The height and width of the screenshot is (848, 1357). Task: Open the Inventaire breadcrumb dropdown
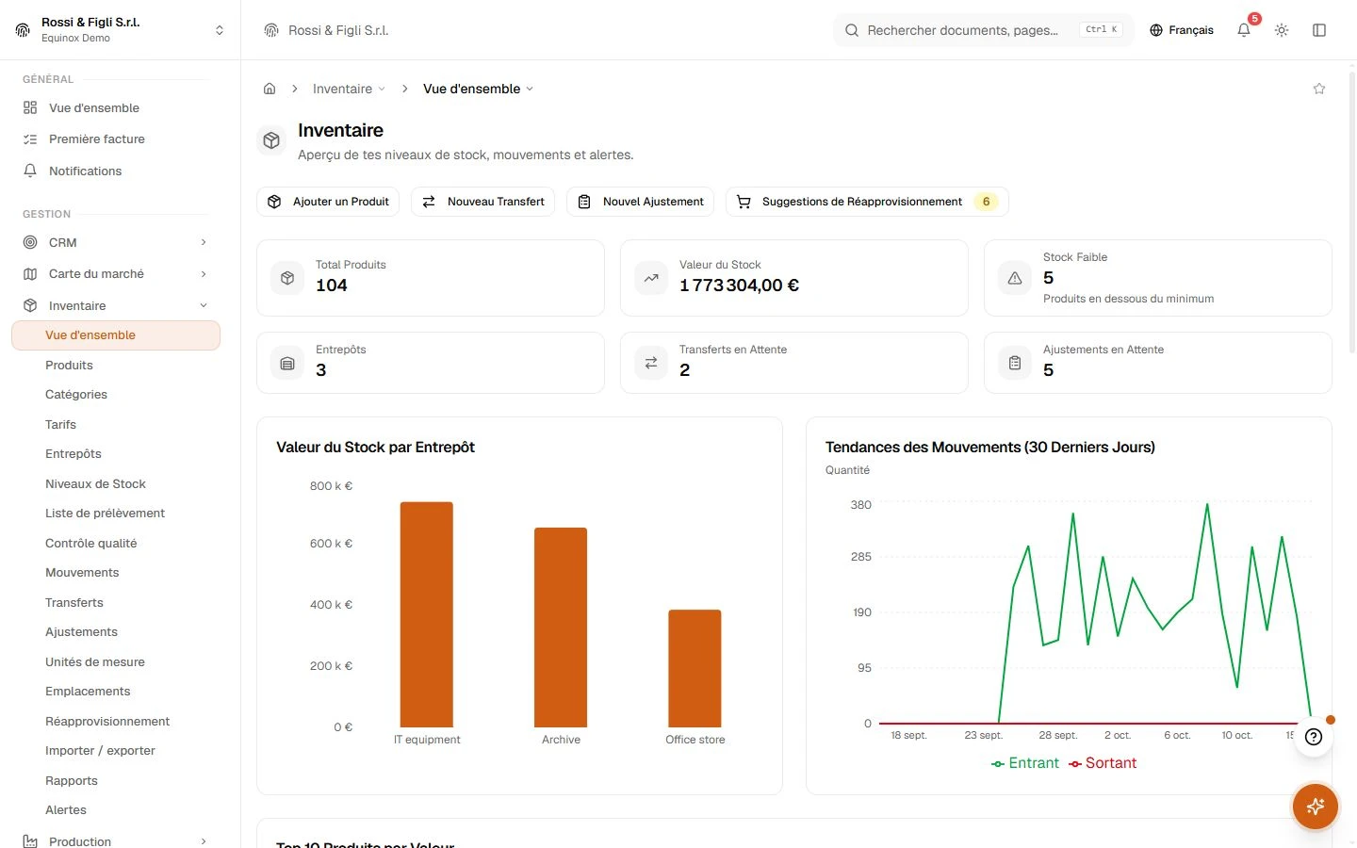point(349,89)
